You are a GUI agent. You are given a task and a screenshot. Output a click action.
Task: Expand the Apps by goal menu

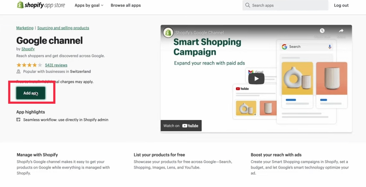(89, 6)
